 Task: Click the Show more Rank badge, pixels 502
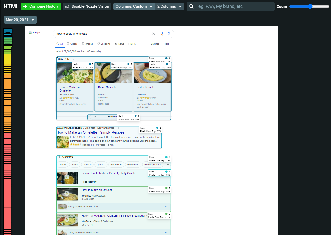(129, 118)
